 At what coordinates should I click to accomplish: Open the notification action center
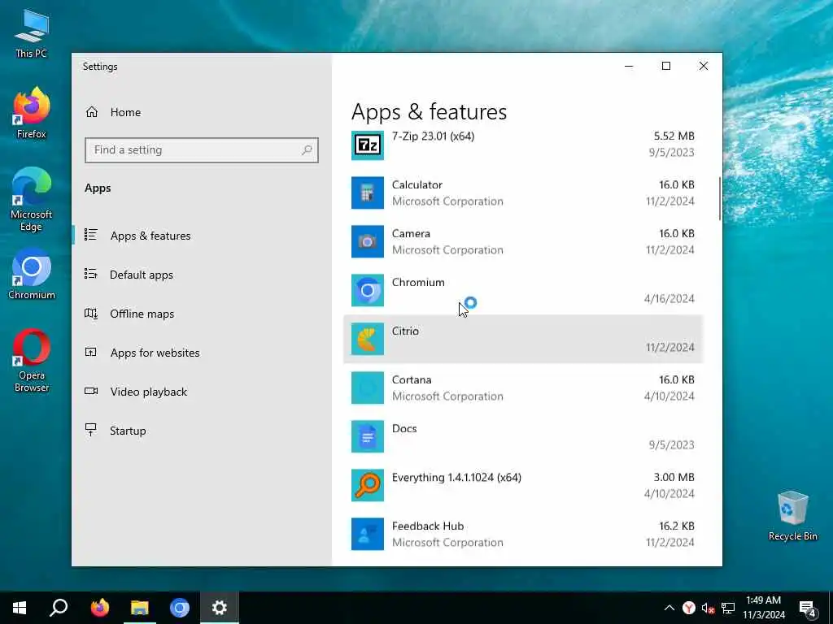pyautogui.click(x=808, y=609)
